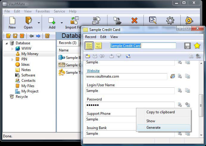The width and height of the screenshot is (206, 146).
Task: Open the dropdown arrow next to Add
Action: click(x=62, y=23)
